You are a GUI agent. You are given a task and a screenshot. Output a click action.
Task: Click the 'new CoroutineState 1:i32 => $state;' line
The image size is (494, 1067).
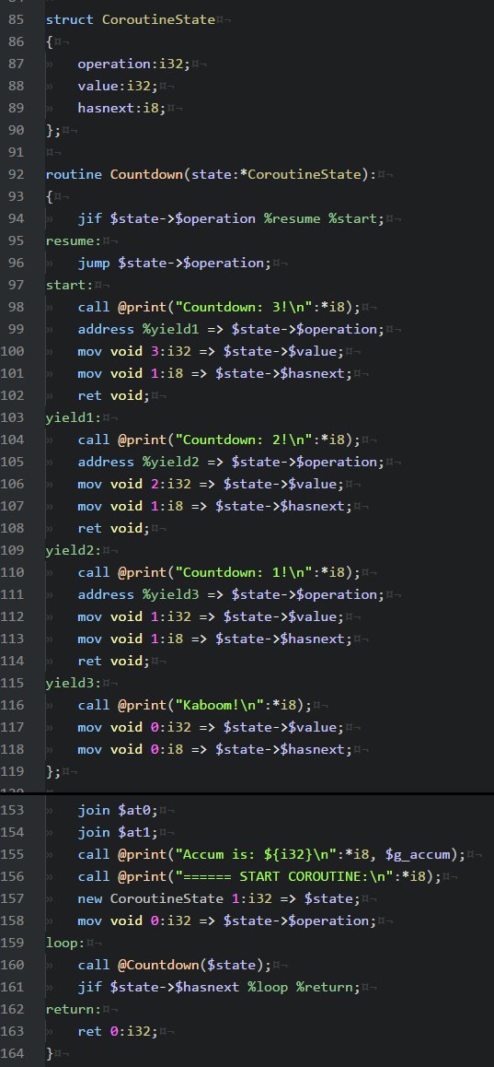click(219, 899)
